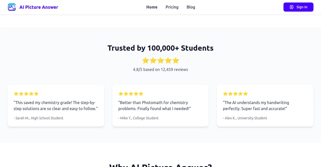Click the Trusted by 100,000+ Students heading
321x167 pixels.
160,48
